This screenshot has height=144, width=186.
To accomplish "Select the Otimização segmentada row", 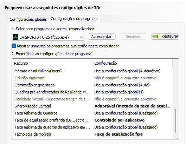I will 92,85.
